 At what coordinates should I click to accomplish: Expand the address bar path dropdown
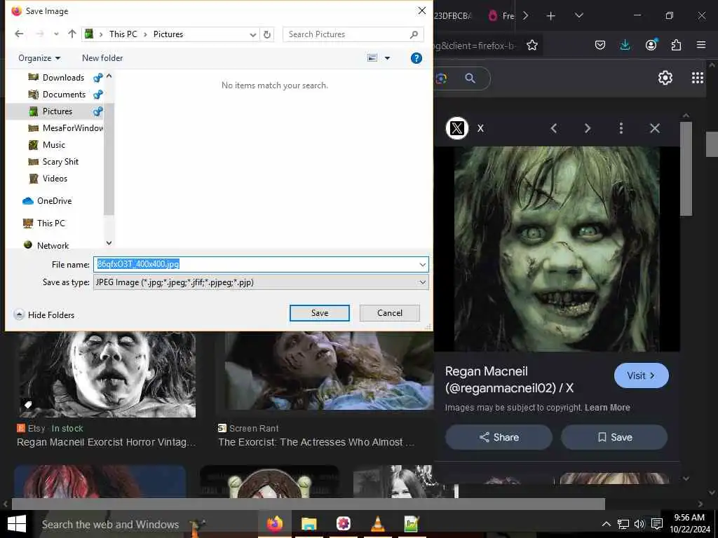[x=252, y=34]
